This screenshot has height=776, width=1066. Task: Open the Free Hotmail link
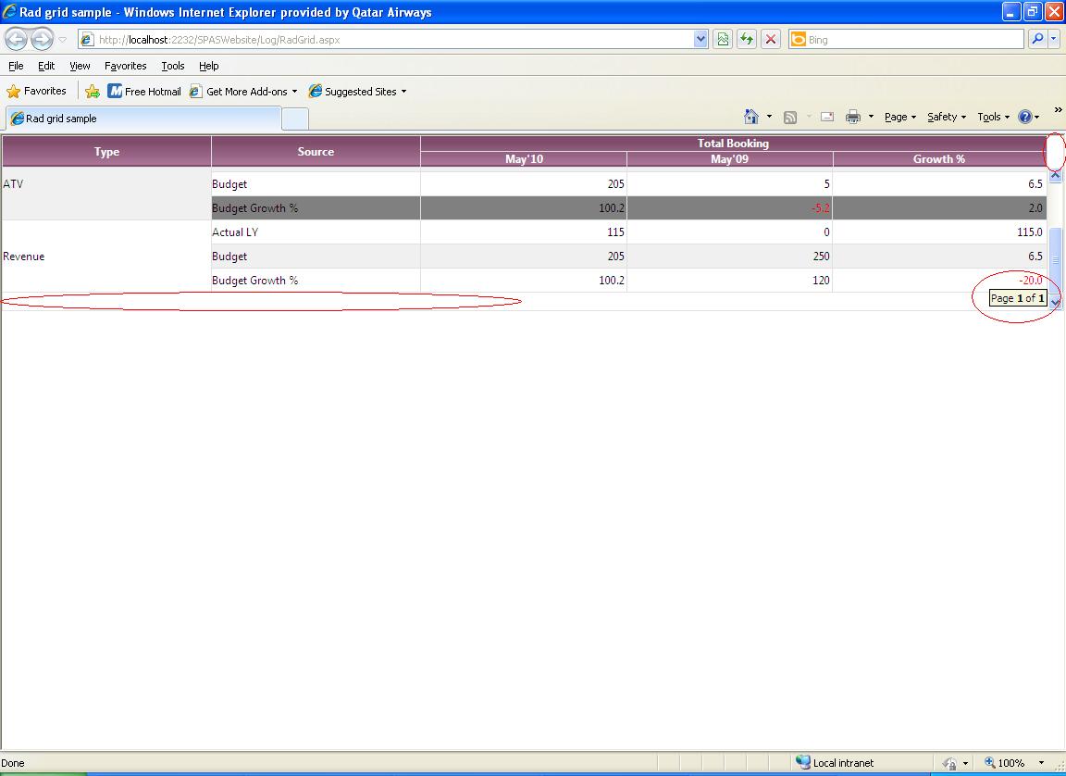(x=144, y=91)
